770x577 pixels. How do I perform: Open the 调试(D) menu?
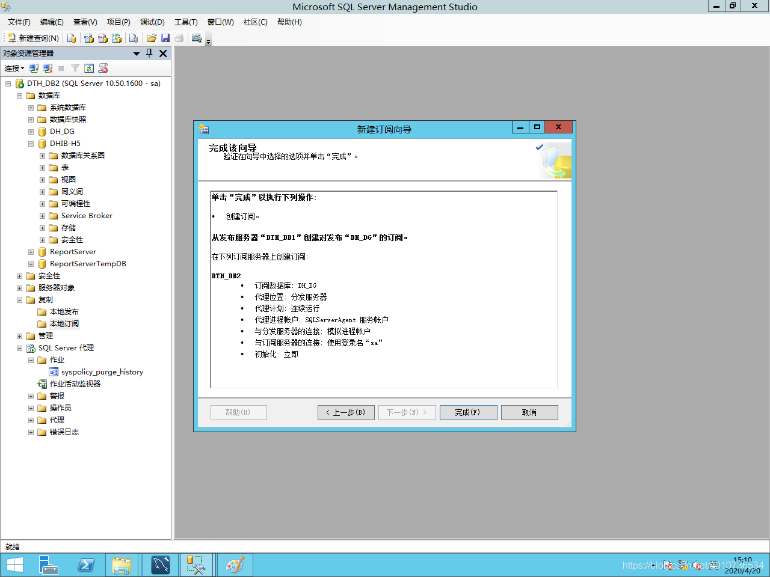tap(152, 22)
